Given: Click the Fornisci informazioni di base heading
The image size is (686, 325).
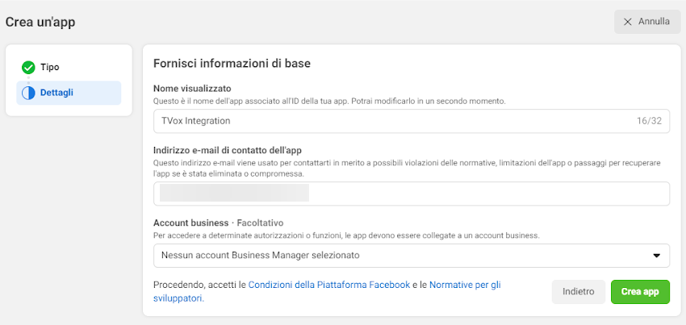Looking at the screenshot, I should click(232, 64).
